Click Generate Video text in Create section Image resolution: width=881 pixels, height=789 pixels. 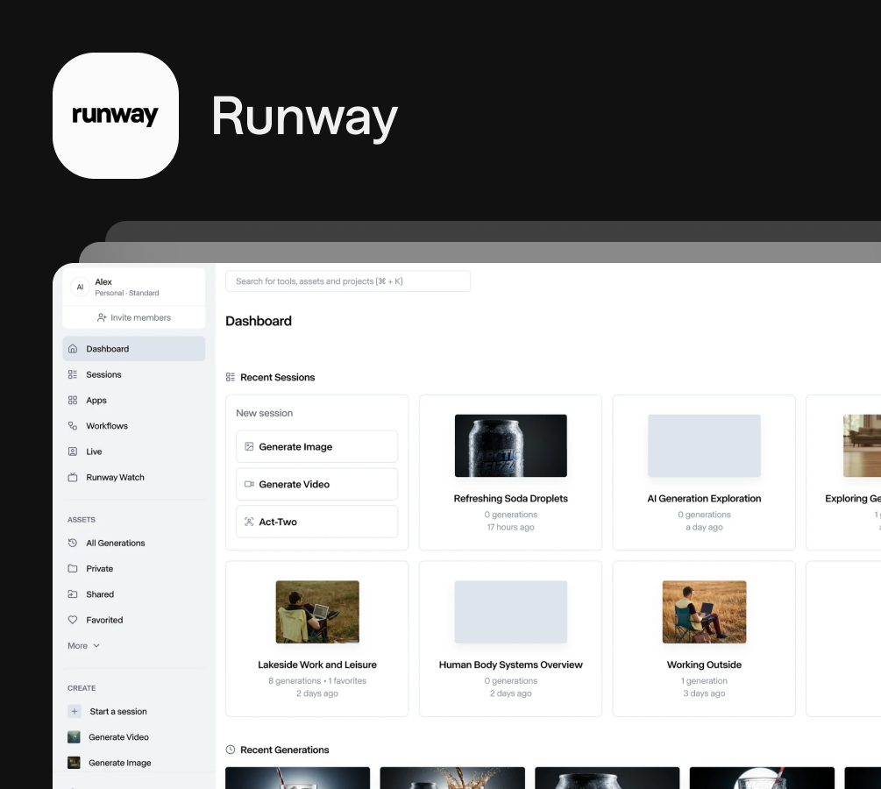(x=118, y=736)
